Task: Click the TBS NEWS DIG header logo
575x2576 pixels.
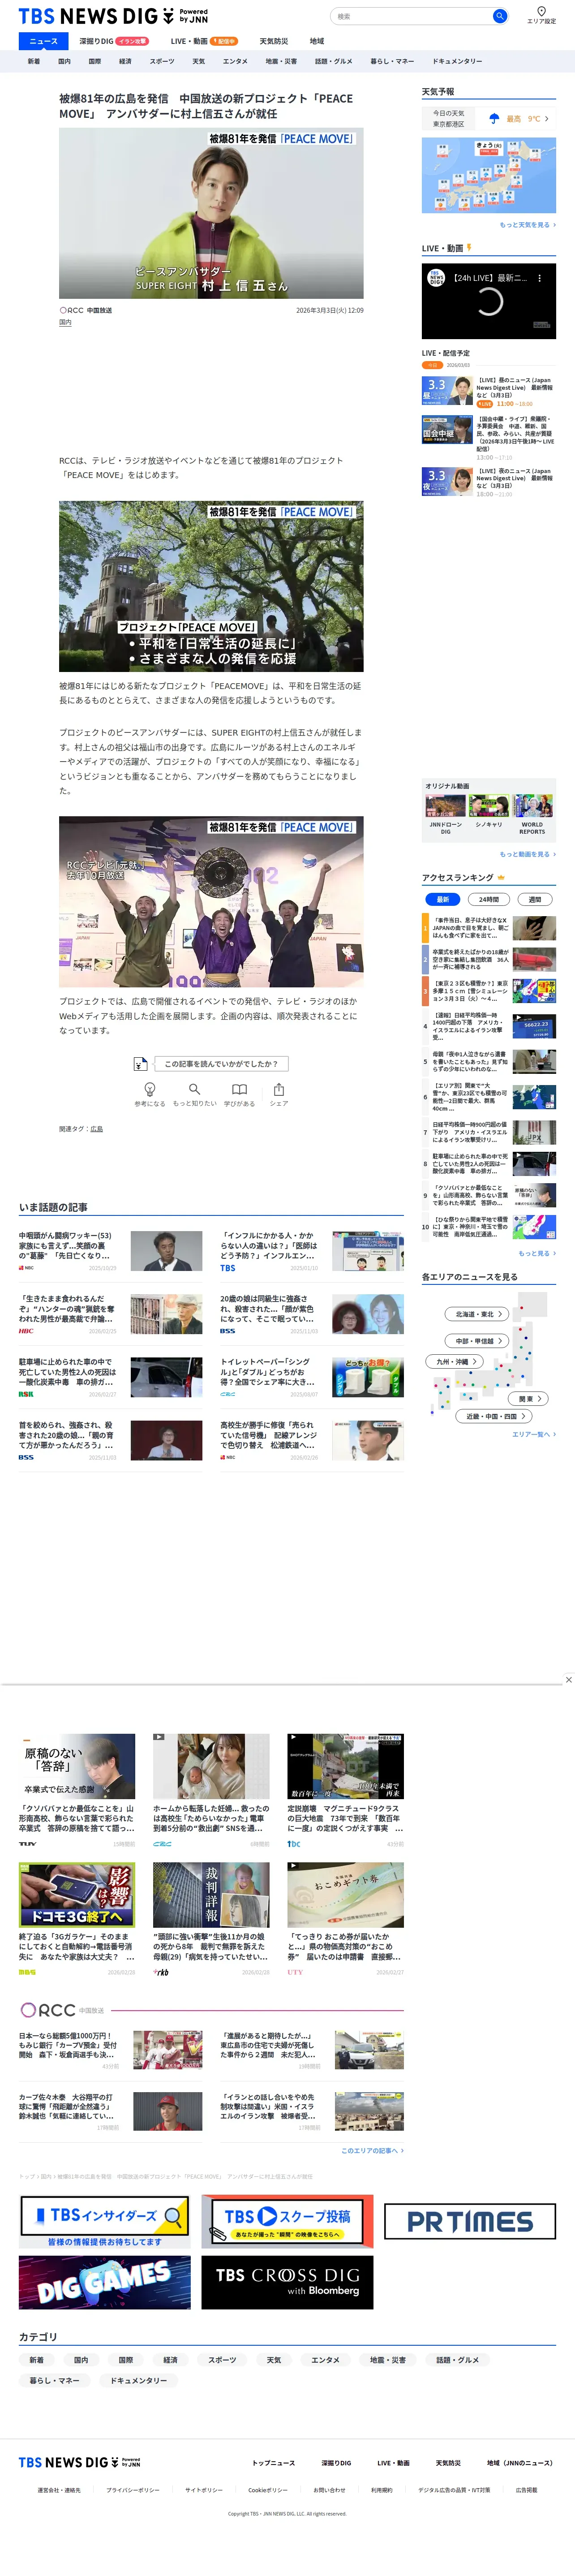Action: click(113, 16)
